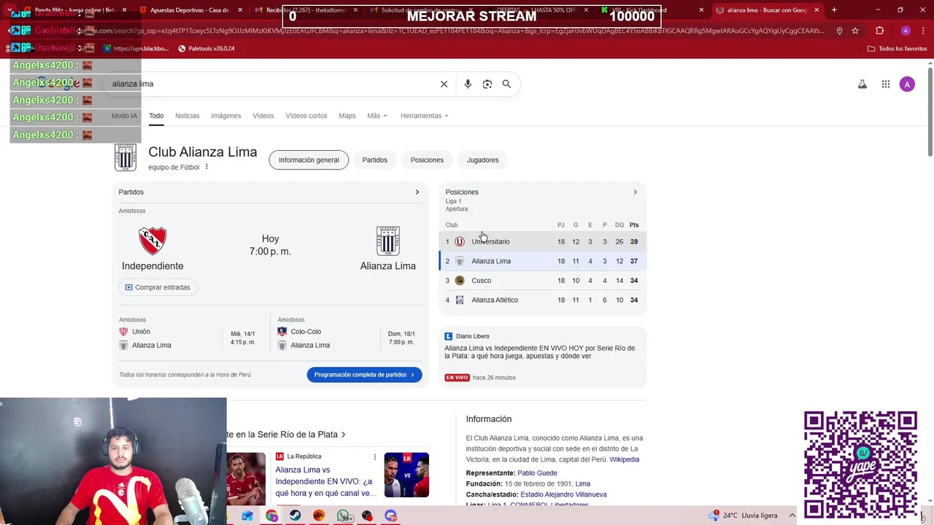Click the magnifying glass search icon
The width and height of the screenshot is (934, 525).
pos(506,84)
